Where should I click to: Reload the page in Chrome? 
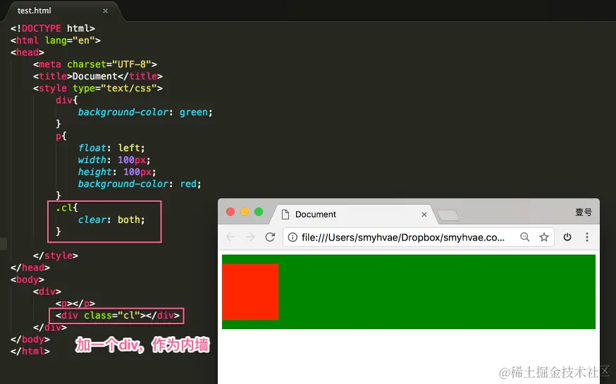270,237
